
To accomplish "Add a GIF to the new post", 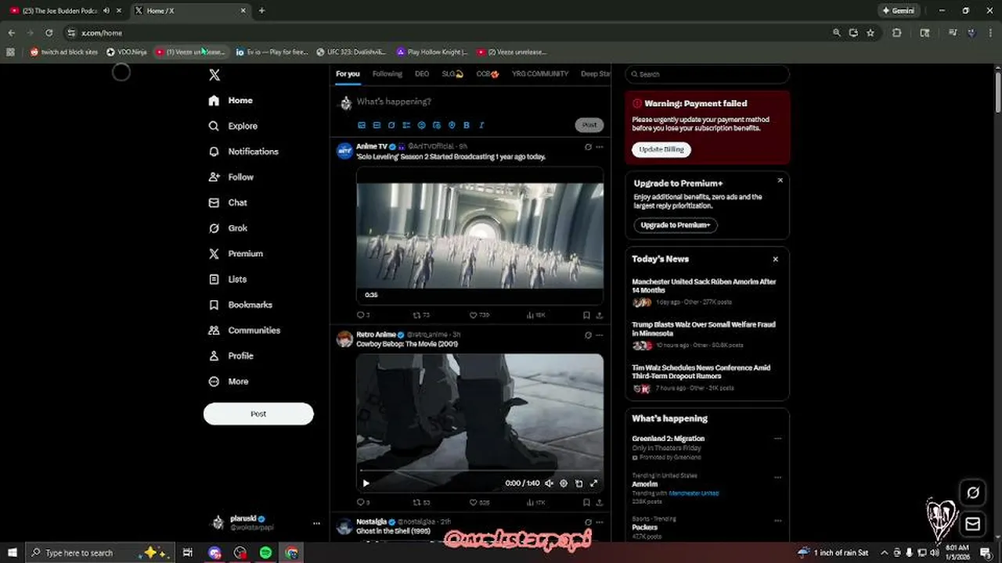I will [377, 125].
